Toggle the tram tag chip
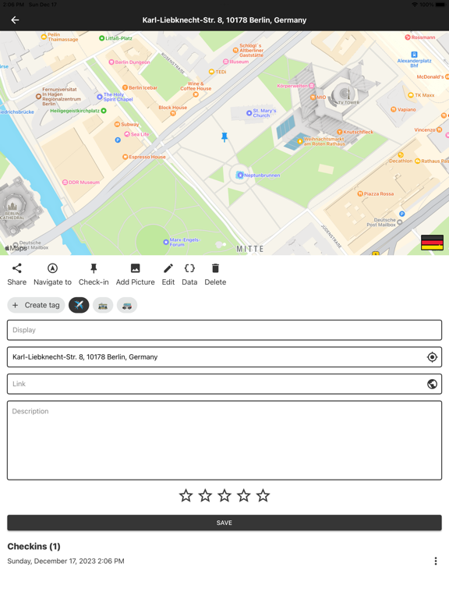449x599 pixels. [103, 305]
